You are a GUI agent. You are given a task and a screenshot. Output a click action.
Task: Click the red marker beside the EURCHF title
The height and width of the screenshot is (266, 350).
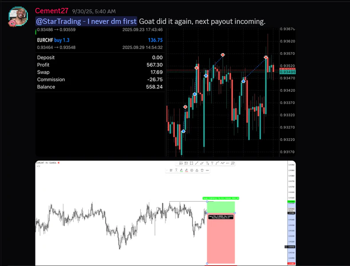click(x=59, y=163)
